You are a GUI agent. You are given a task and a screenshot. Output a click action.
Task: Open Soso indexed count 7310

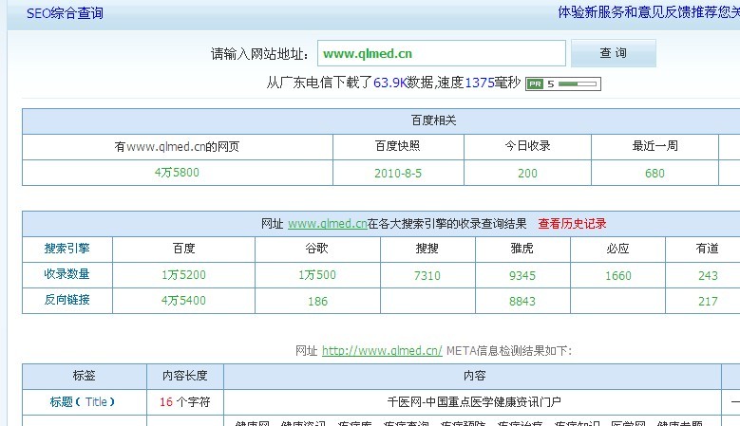click(427, 276)
